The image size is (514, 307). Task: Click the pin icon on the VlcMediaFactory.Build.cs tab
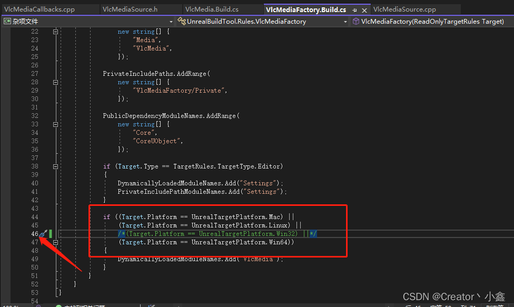click(356, 9)
